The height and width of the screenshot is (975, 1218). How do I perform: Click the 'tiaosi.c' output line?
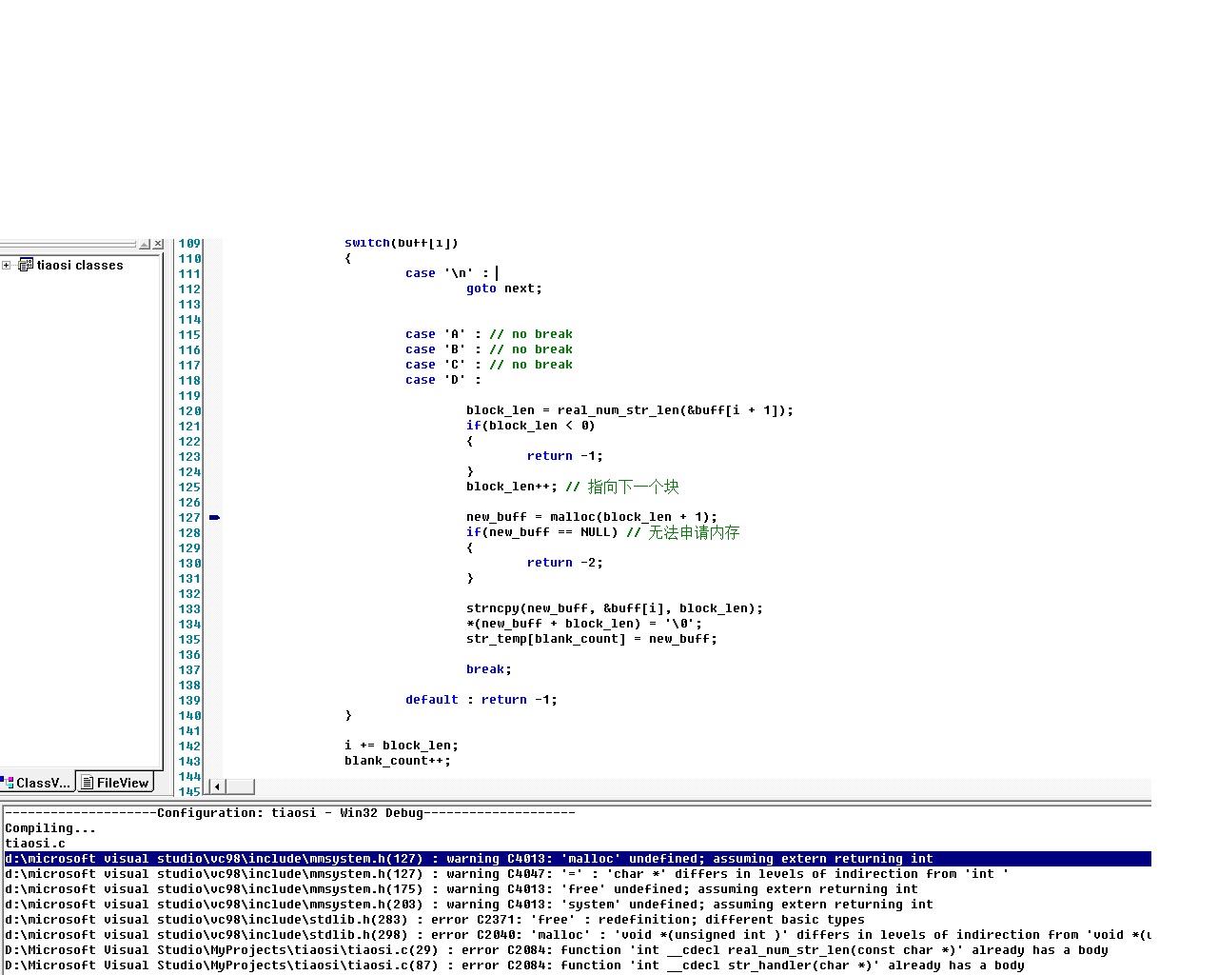(x=35, y=844)
